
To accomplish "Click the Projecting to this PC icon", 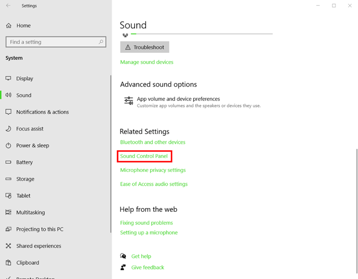I will (8, 229).
